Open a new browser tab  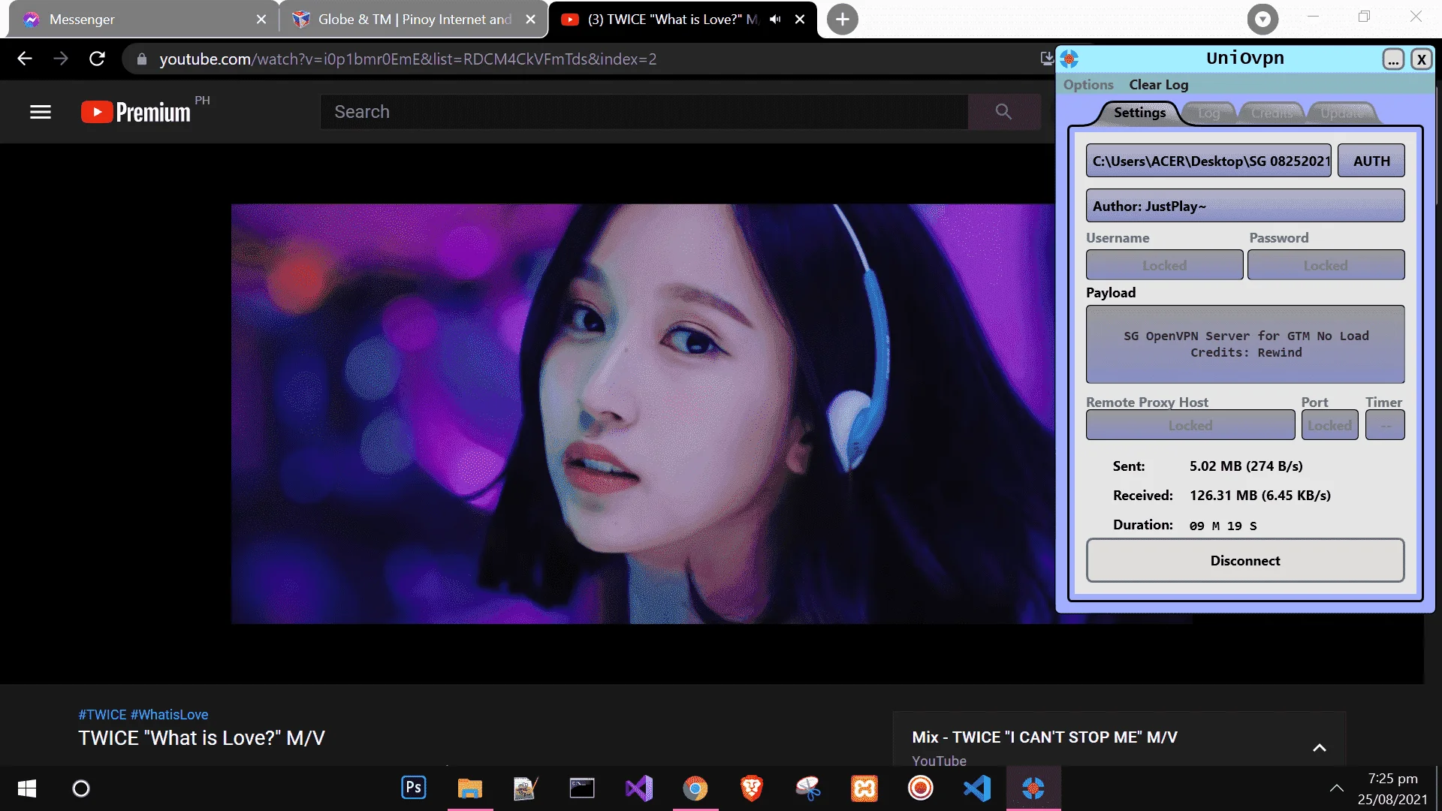click(x=843, y=20)
